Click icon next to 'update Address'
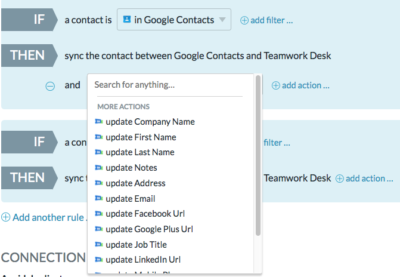This screenshot has width=400, height=277. (99, 183)
